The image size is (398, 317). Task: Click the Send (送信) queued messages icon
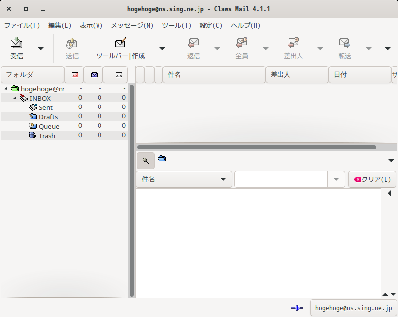tap(72, 48)
